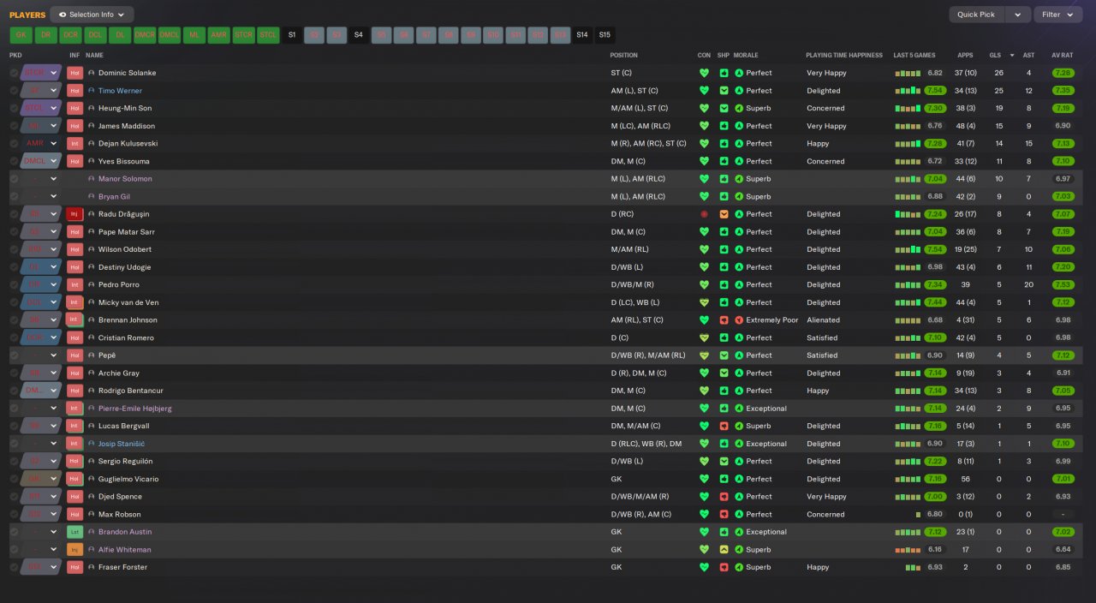Expand the arrow next to Quick Pick
Viewport: 1096px width, 603px height.
(1018, 15)
